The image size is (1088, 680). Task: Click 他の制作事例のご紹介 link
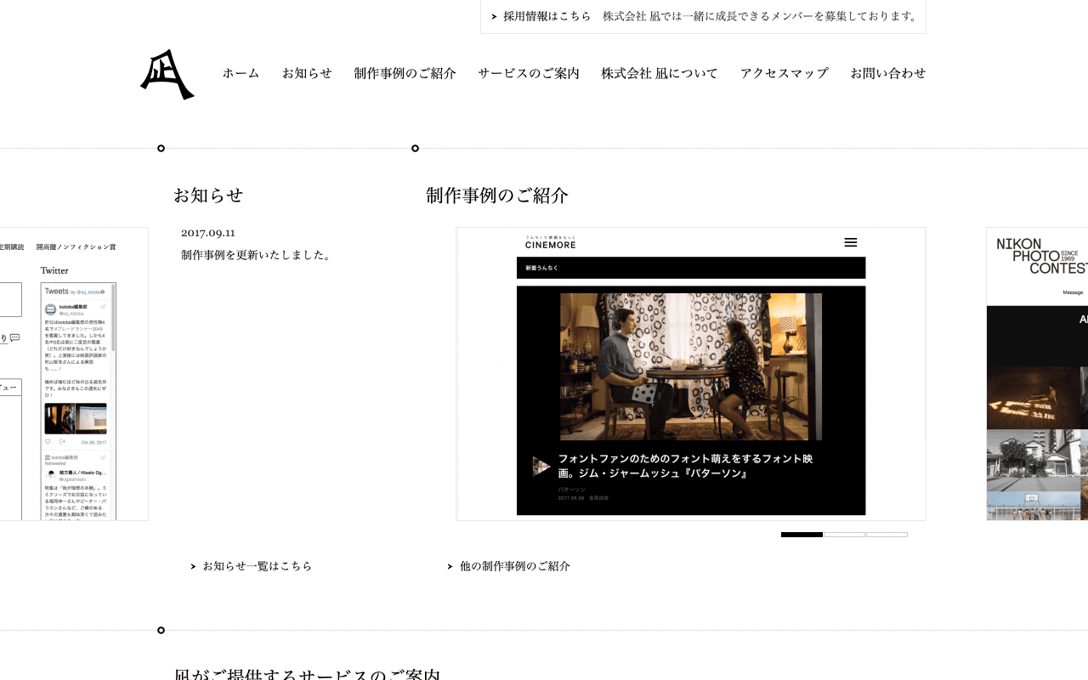[x=514, y=566]
